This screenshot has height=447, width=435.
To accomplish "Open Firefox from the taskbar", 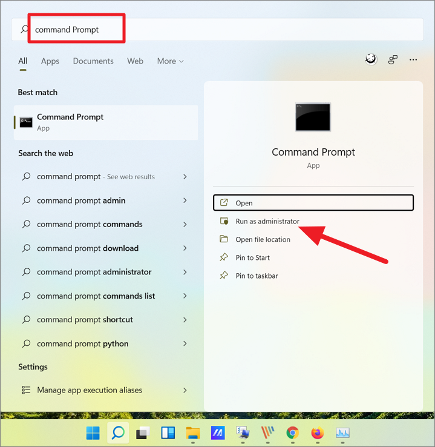I will [x=318, y=433].
